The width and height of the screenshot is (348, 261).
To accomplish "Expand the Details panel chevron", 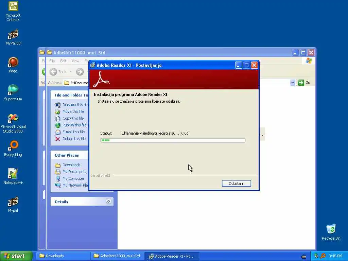I will coord(108,201).
